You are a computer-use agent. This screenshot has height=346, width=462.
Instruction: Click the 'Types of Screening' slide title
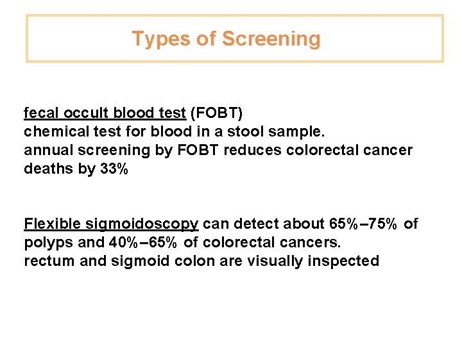226,38
